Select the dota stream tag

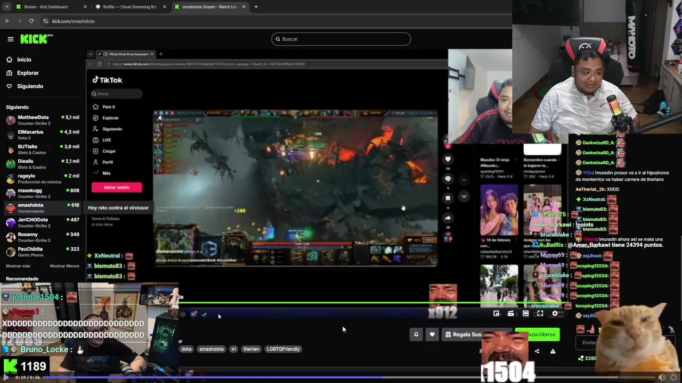[186, 349]
